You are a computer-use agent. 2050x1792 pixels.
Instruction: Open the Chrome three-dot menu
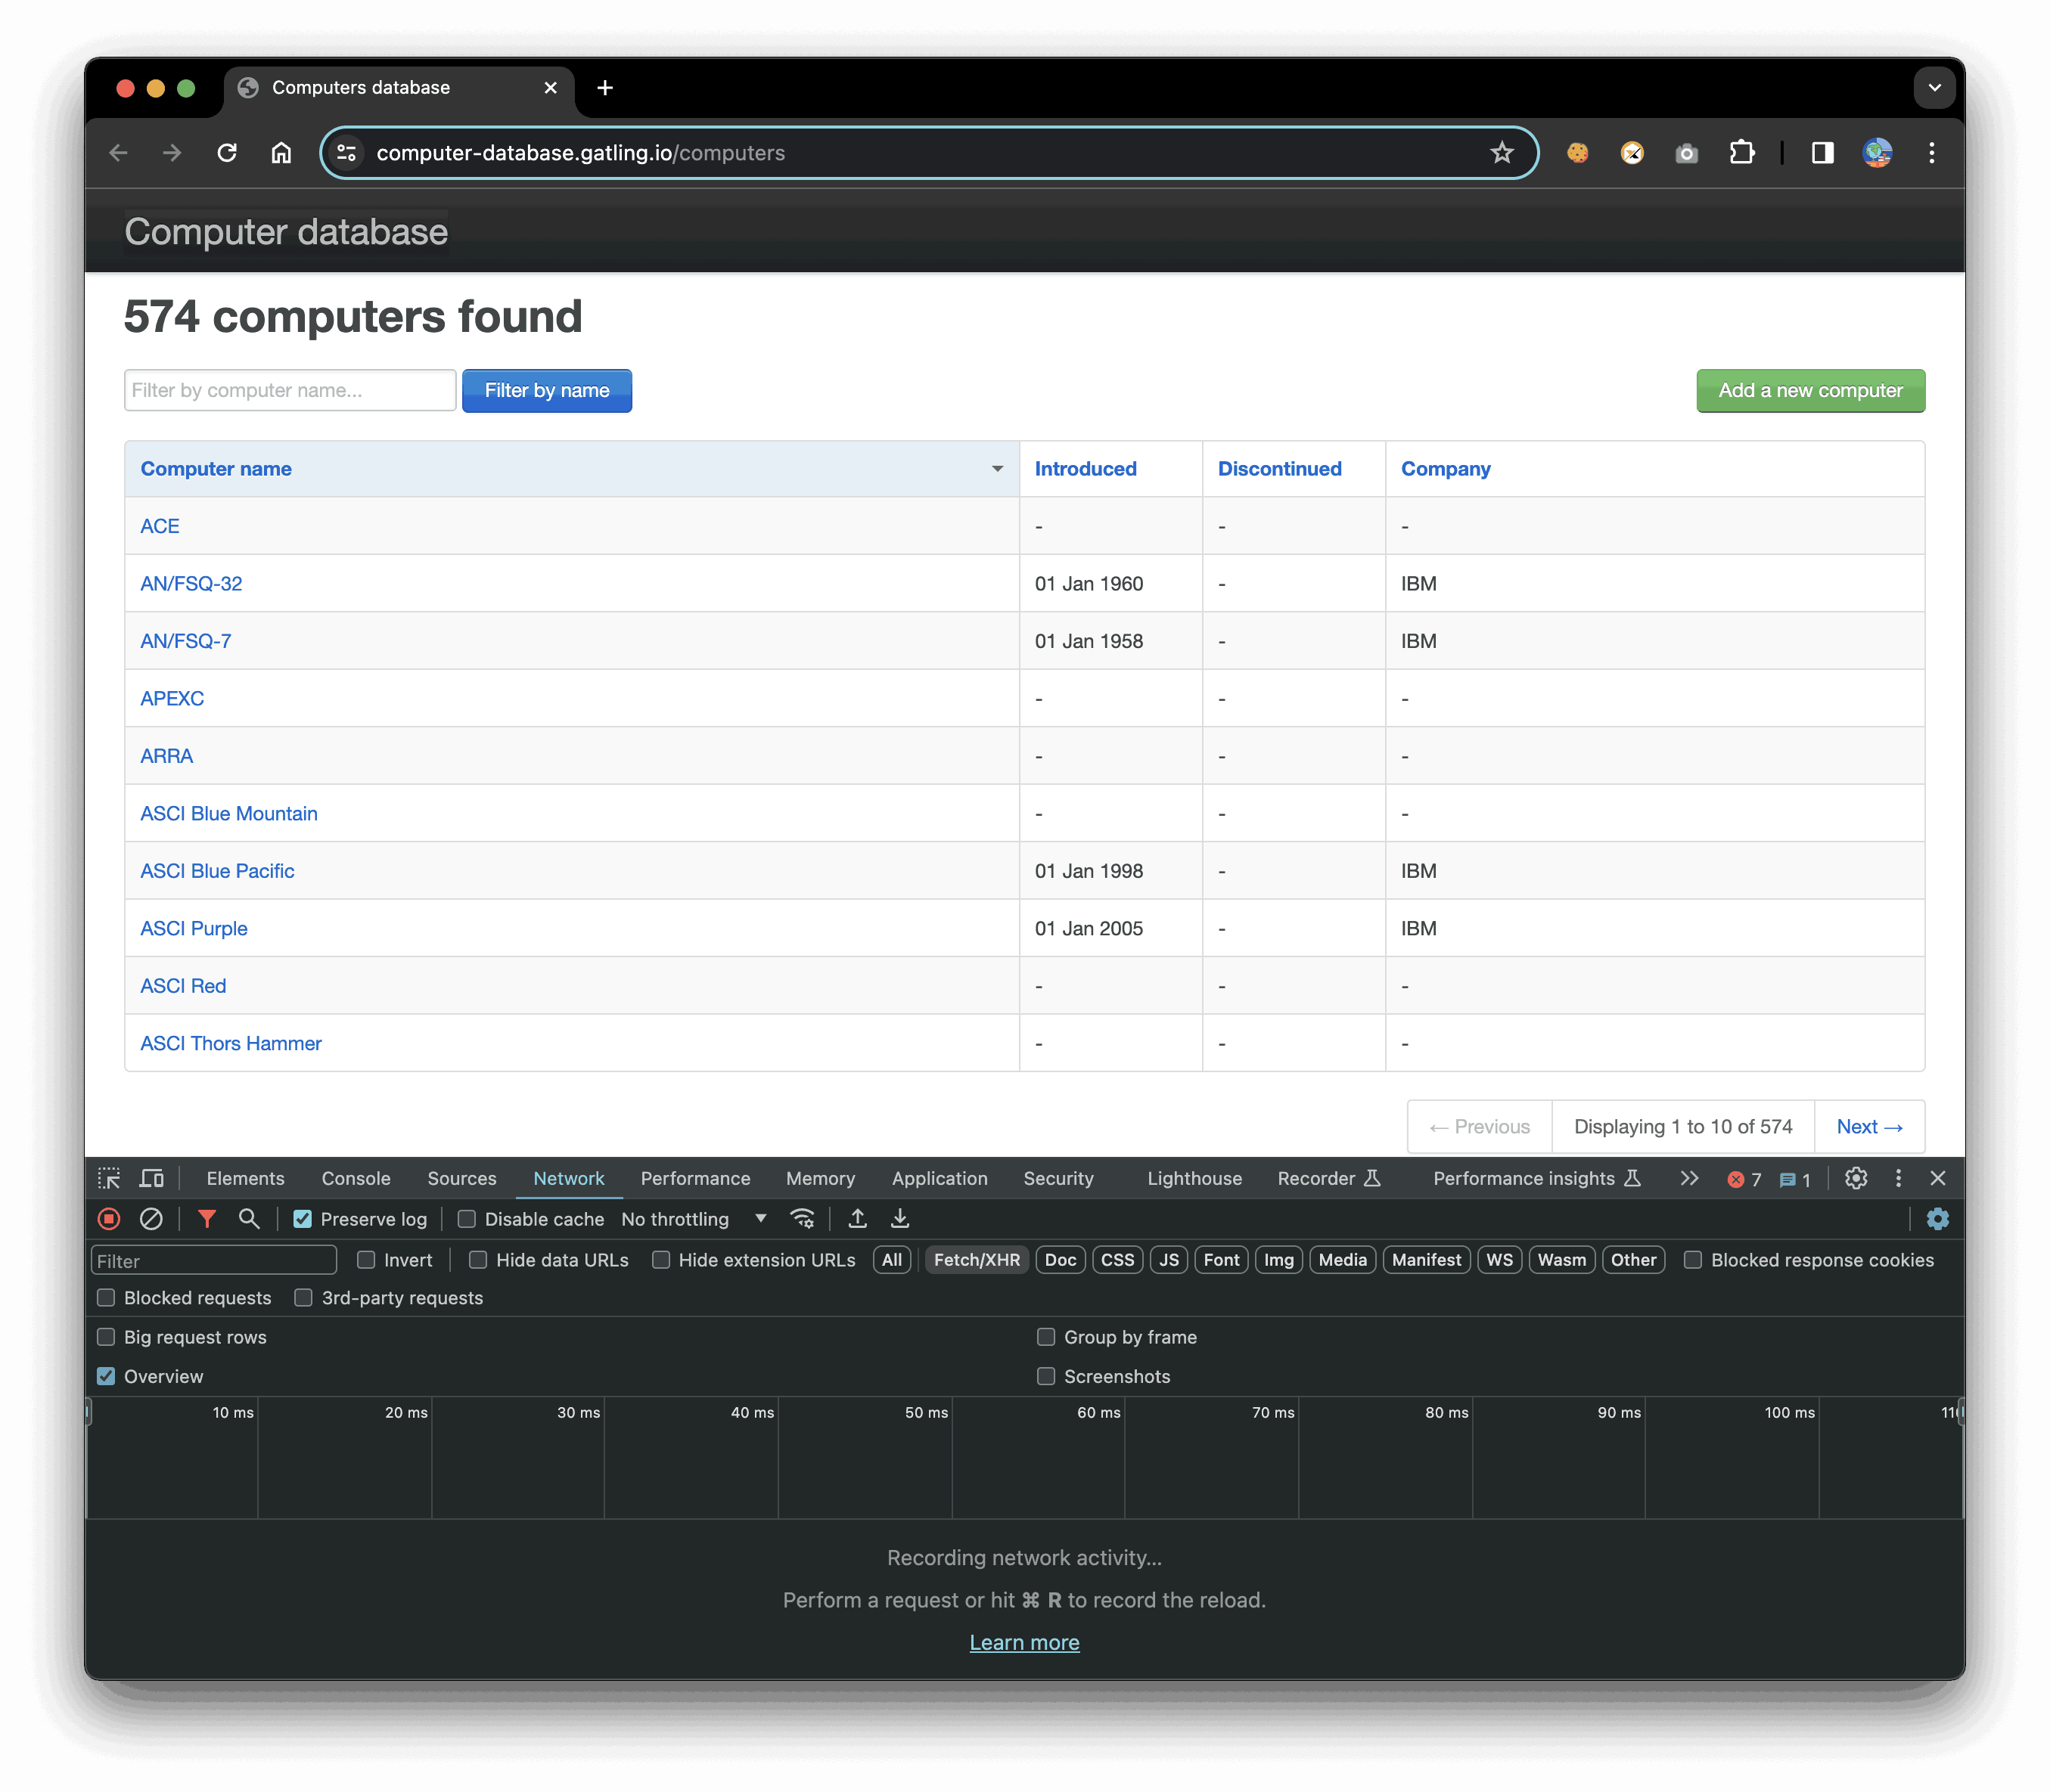1931,153
